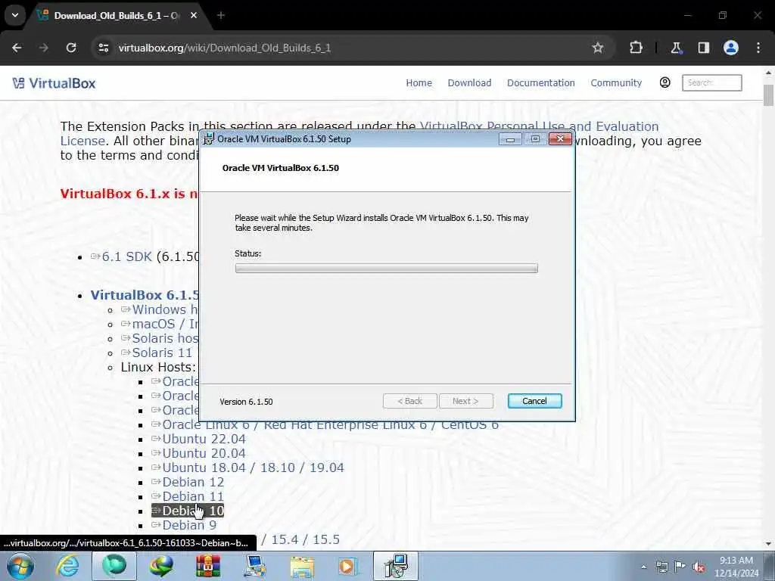Go back with the browser back arrow
775x581 pixels.
[x=17, y=48]
